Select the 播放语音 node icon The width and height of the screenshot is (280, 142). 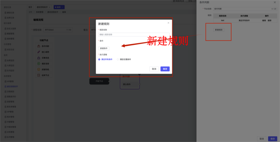(39, 64)
